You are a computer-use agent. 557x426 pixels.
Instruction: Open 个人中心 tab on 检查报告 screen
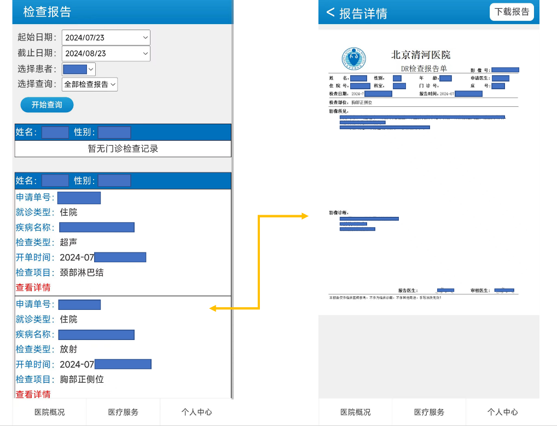[x=196, y=412]
